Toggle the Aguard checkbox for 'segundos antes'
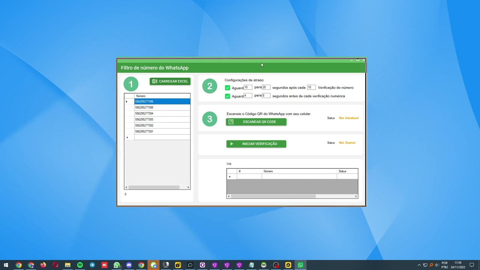 (227, 96)
